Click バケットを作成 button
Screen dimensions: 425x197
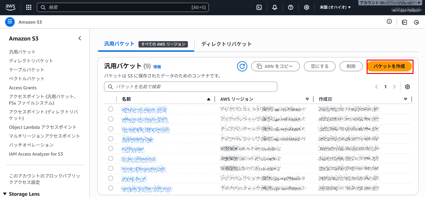[389, 66]
